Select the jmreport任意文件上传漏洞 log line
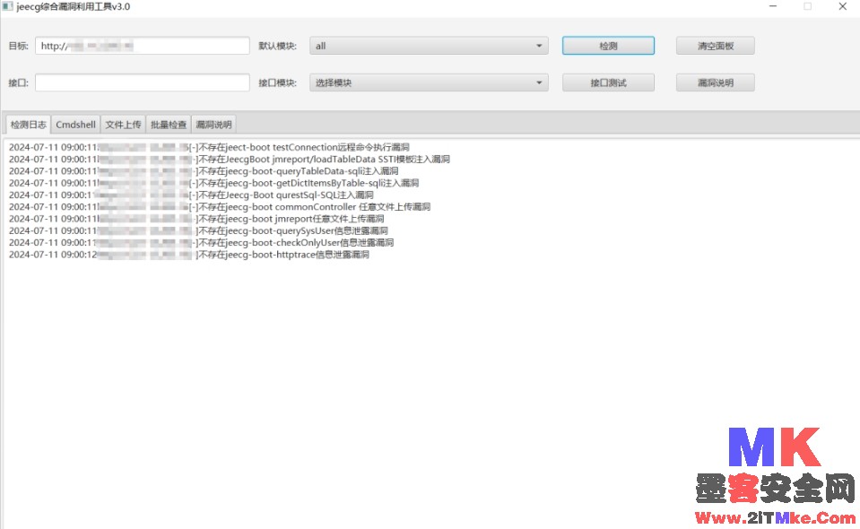Screen dimensions: 860x529 [x=196, y=220]
